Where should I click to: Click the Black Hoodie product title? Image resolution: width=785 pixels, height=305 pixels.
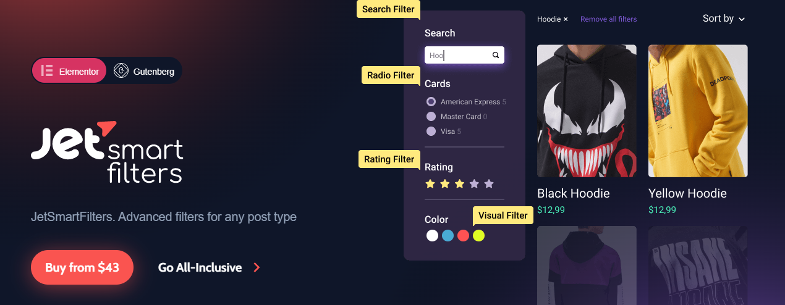pos(573,193)
